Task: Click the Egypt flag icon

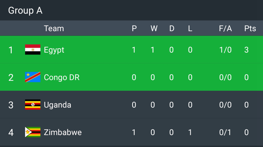Action: [x=33, y=50]
